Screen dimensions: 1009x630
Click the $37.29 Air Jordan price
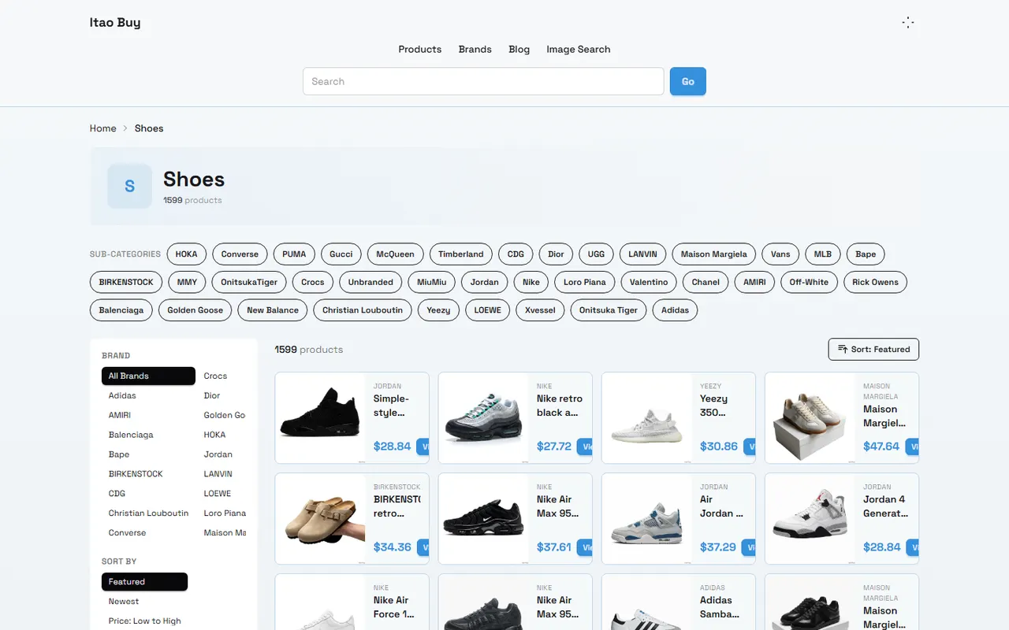[x=718, y=547]
